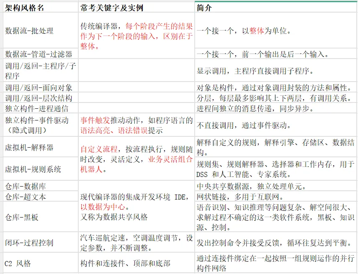The image size is (358, 274).
Task: Select cell starting '解释自定义的规则'
Action: coord(276,147)
